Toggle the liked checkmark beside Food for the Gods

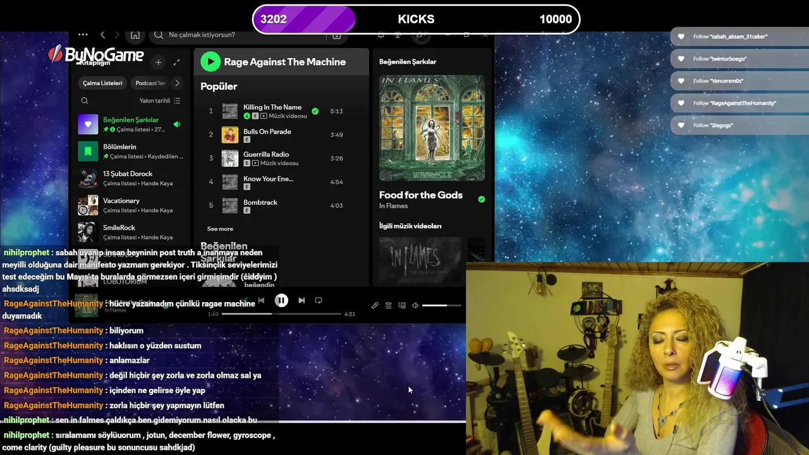482,199
